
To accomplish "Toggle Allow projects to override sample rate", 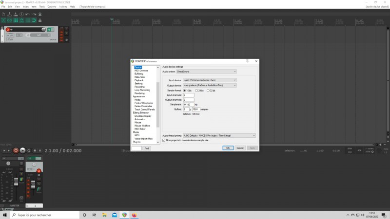I will (x=164, y=140).
